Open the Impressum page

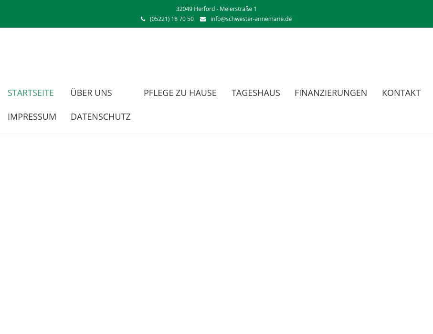pos(32,116)
